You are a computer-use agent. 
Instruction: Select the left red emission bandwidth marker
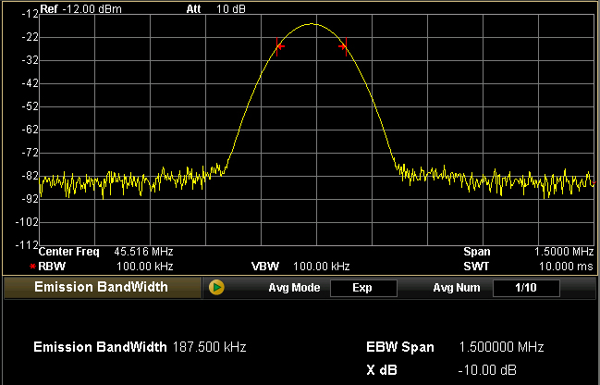279,46
